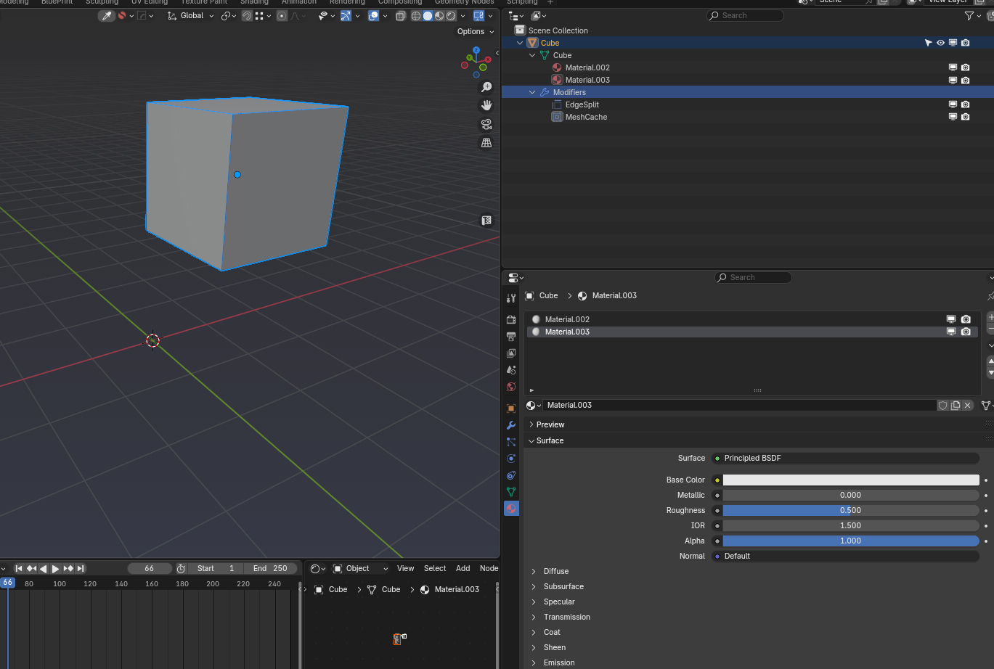Open the Tool properties tab icon
994x669 pixels.
511,298
